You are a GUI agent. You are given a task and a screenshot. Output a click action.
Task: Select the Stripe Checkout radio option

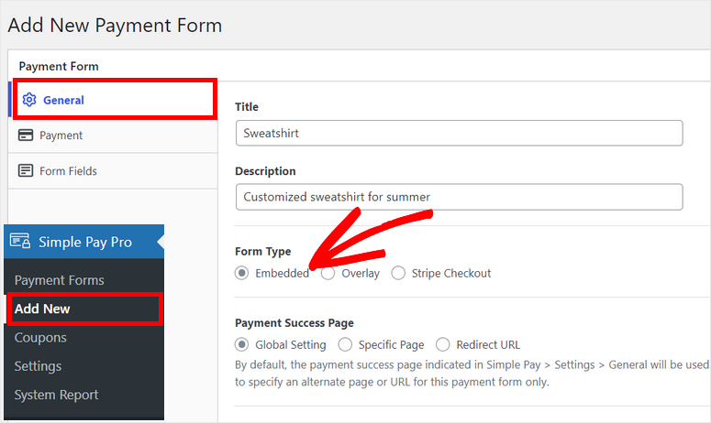pyautogui.click(x=398, y=273)
